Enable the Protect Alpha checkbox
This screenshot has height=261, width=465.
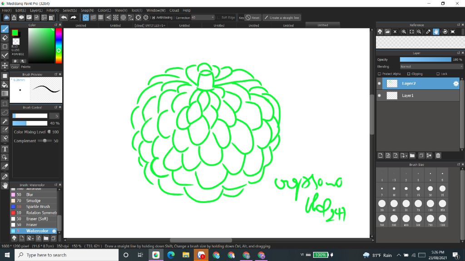click(x=379, y=74)
